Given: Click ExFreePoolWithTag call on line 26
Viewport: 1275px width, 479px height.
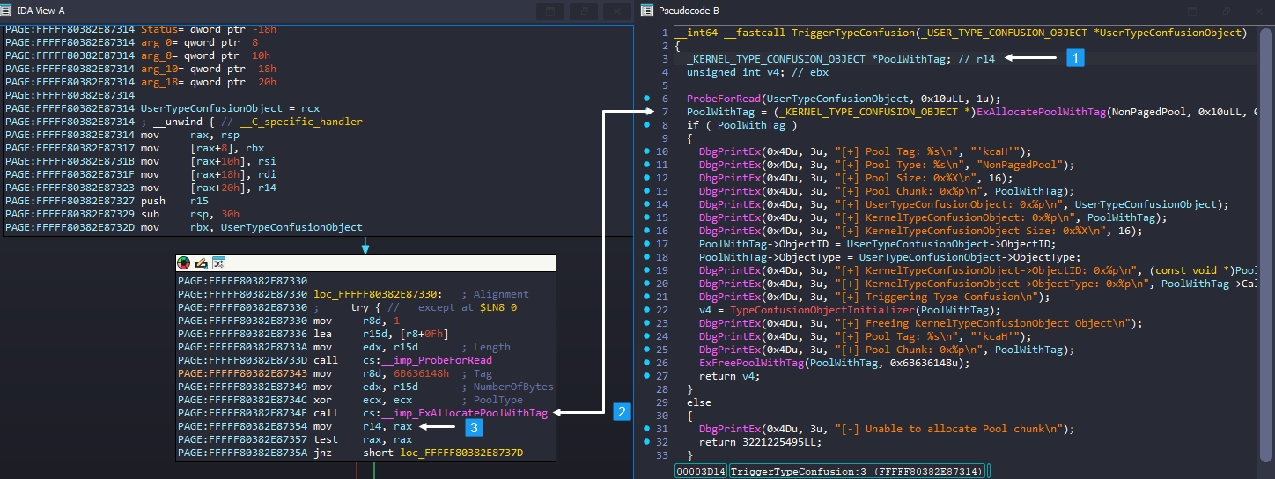Looking at the screenshot, I should click(751, 363).
